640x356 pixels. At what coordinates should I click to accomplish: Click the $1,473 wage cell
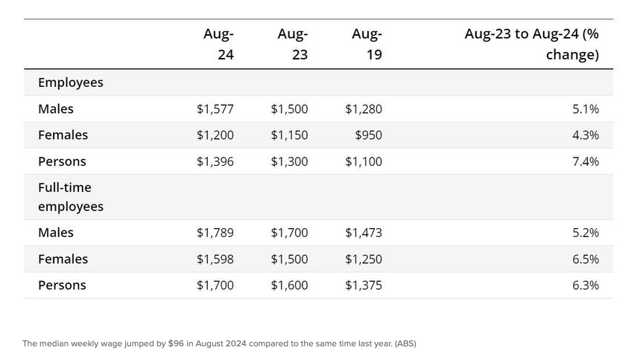364,233
